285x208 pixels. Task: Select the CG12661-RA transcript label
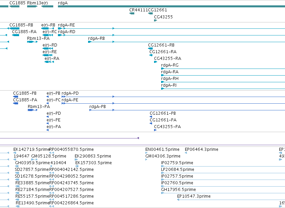163,52
